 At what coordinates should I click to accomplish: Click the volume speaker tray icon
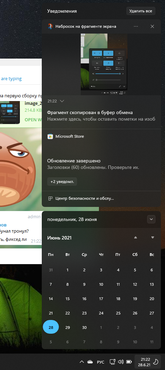click(121, 362)
